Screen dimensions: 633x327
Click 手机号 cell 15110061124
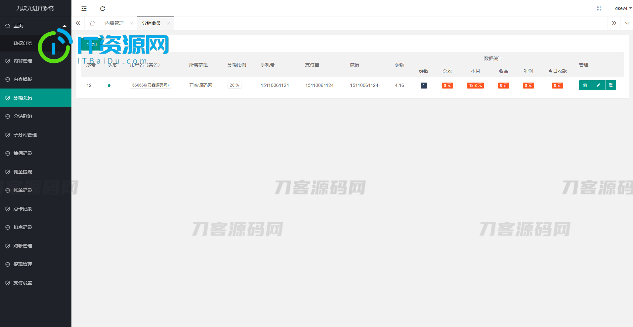click(275, 85)
